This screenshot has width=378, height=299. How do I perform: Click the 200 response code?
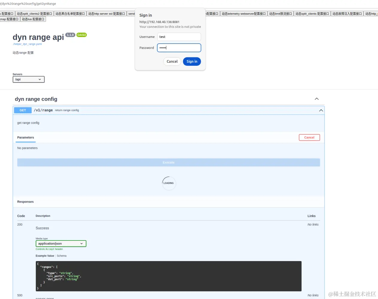(x=20, y=225)
